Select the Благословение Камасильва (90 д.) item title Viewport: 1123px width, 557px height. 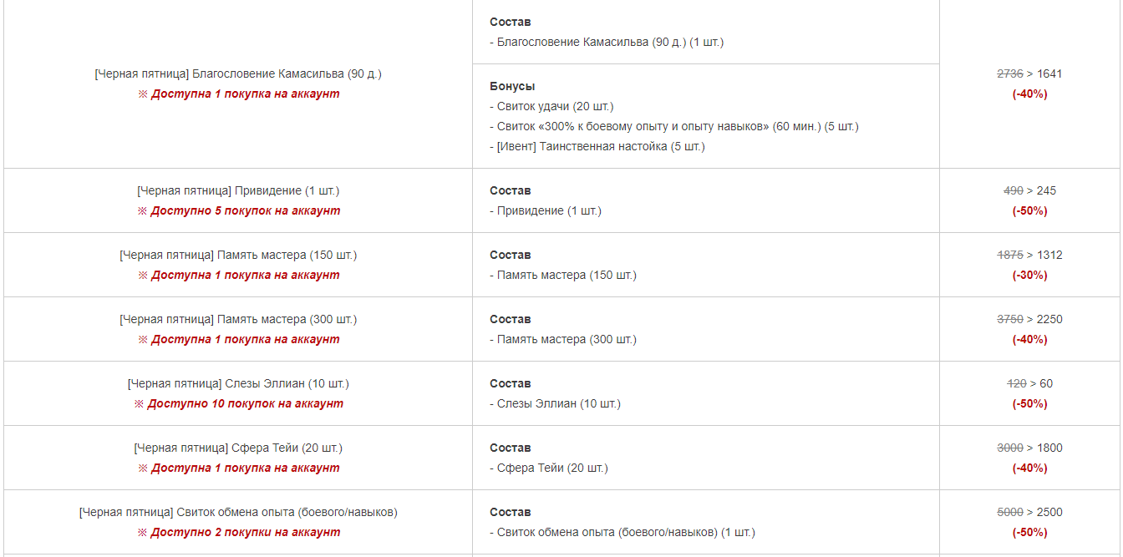point(238,73)
